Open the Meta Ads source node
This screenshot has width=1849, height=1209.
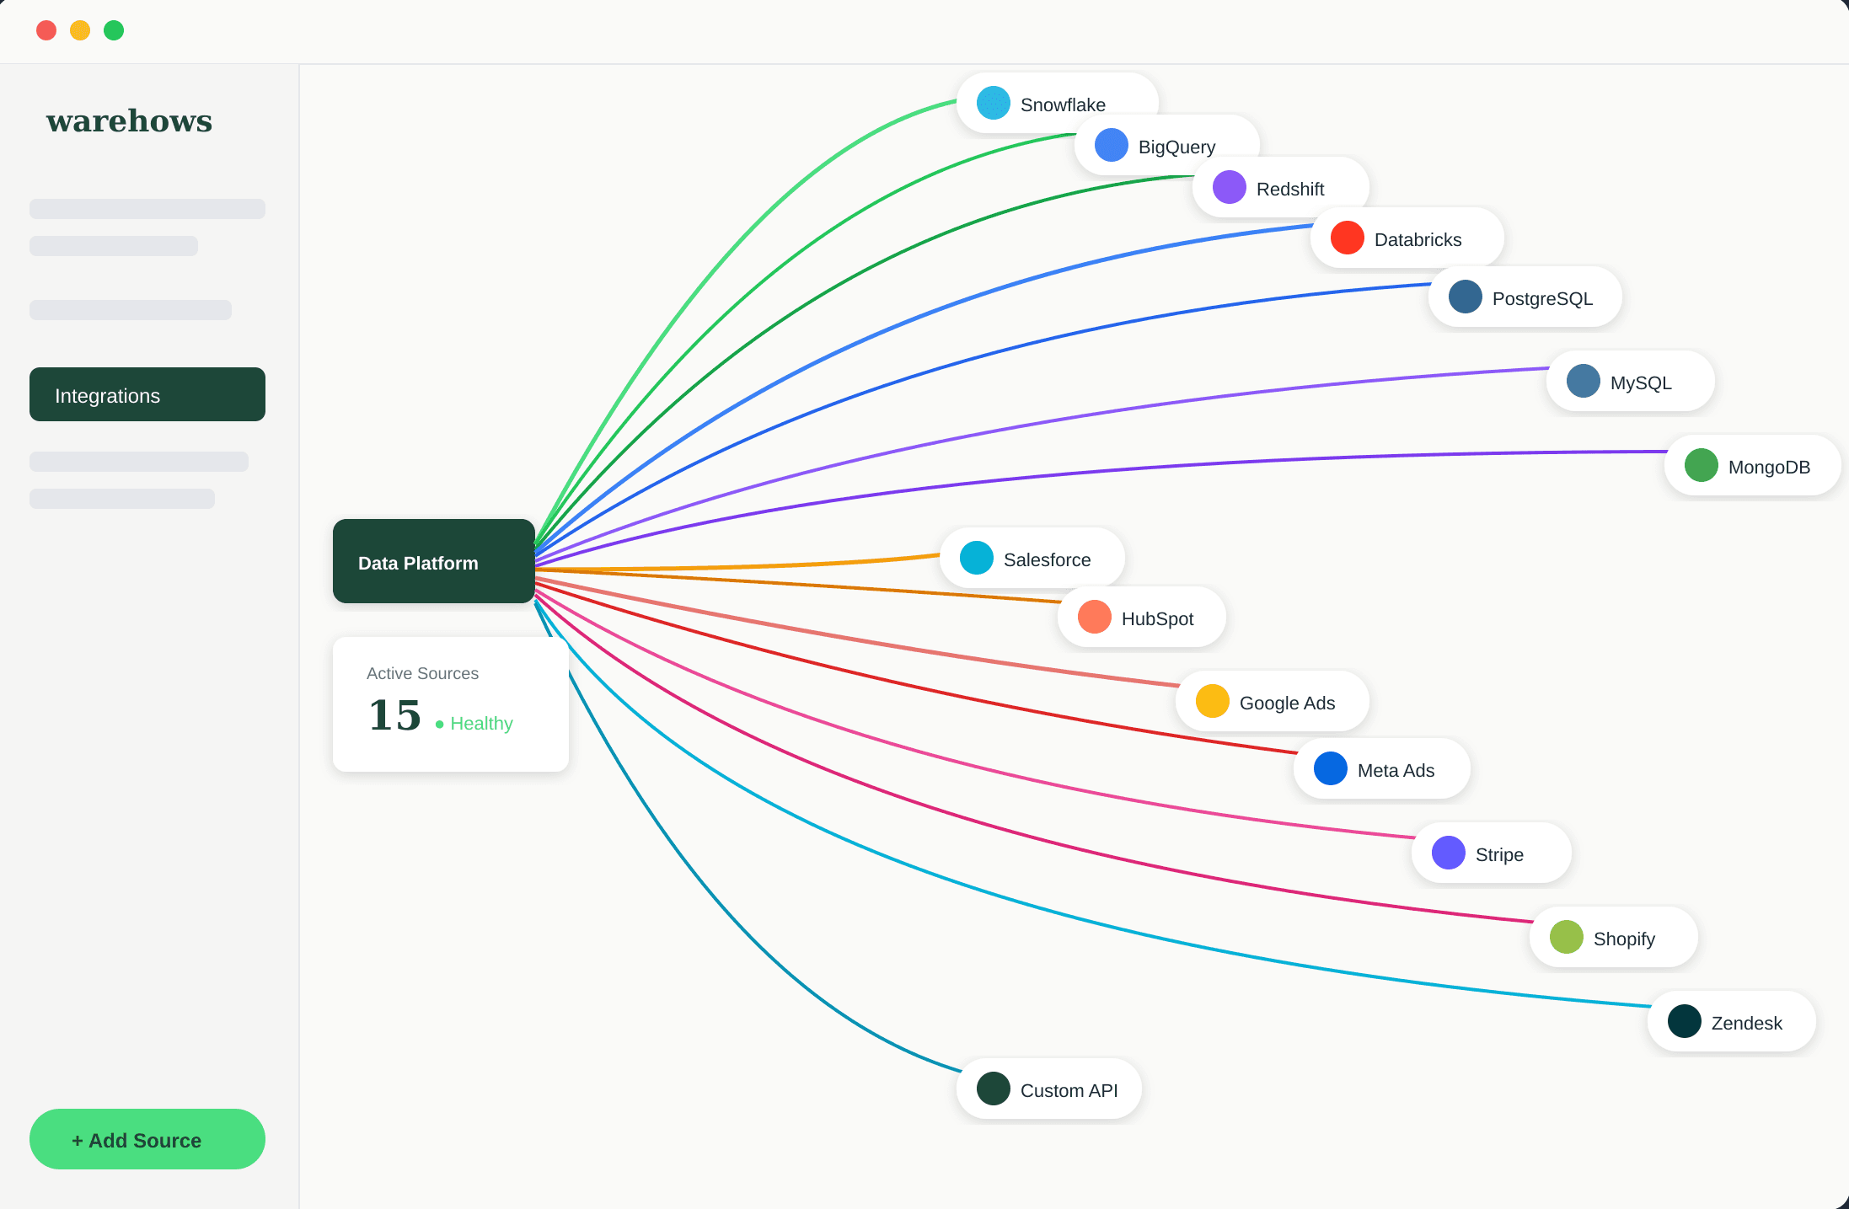point(1381,769)
